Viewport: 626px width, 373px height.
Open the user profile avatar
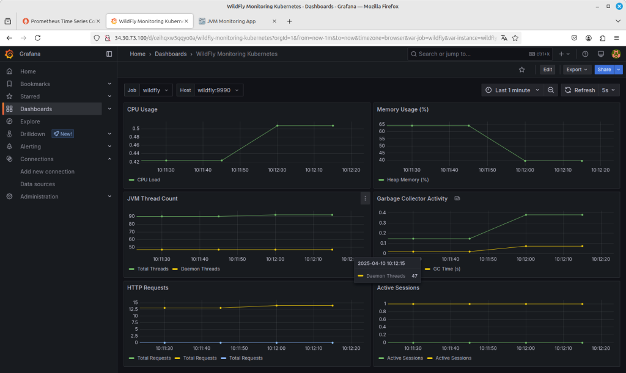616,54
